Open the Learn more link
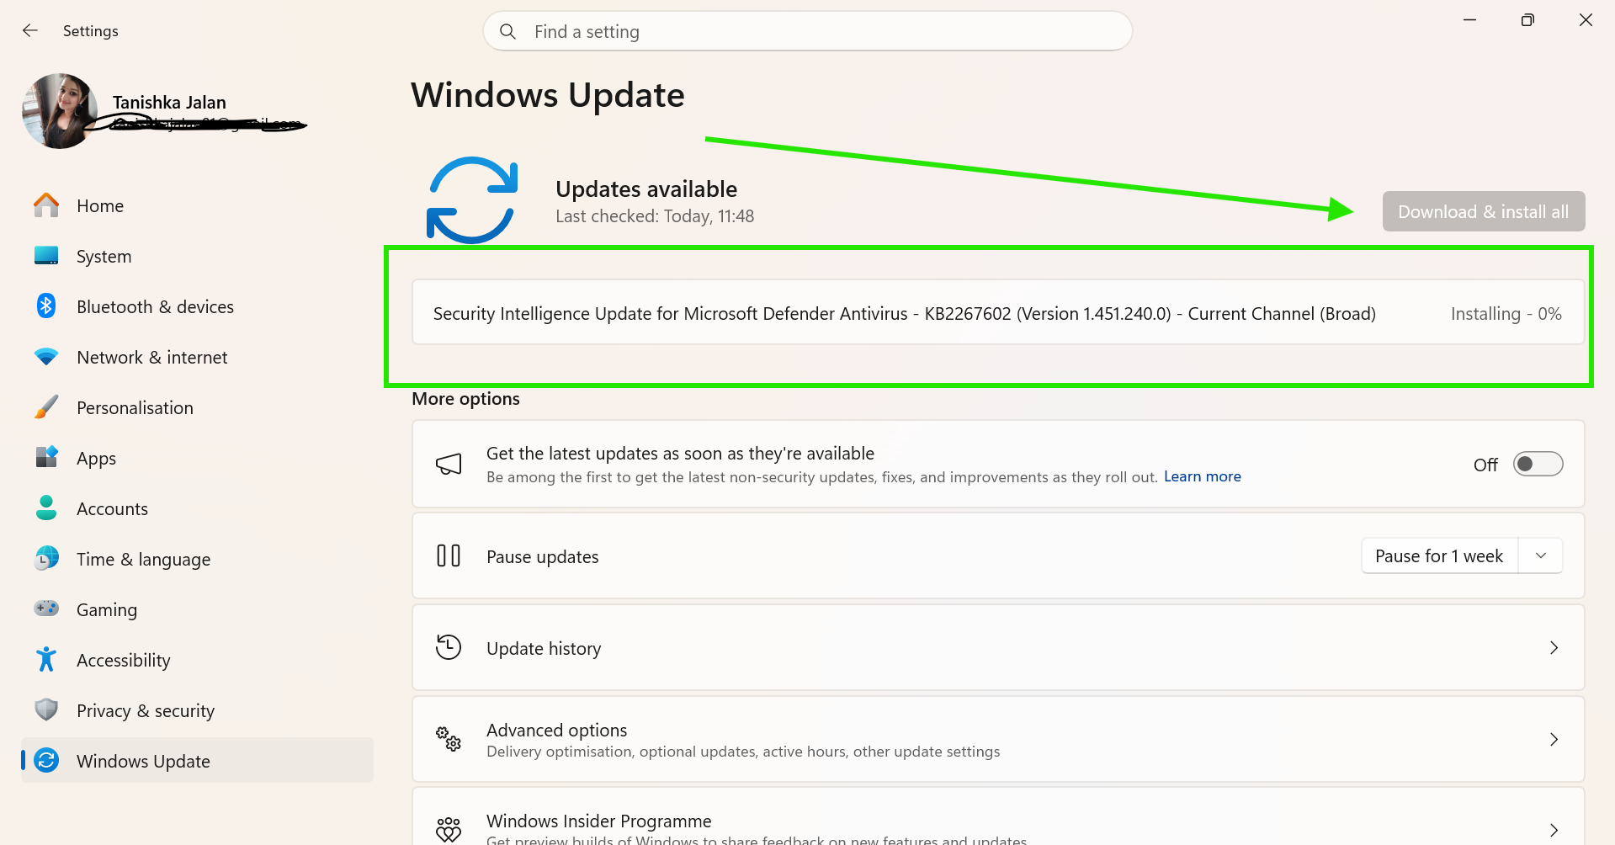Screen dimensions: 1615x845 pyautogui.click(x=1203, y=476)
